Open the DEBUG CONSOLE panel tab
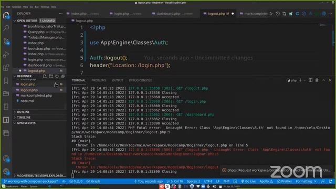This screenshot has height=189, width=336. (x=140, y=80)
